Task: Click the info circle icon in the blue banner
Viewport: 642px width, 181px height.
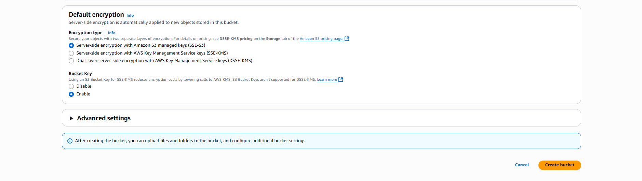Action: pos(70,141)
